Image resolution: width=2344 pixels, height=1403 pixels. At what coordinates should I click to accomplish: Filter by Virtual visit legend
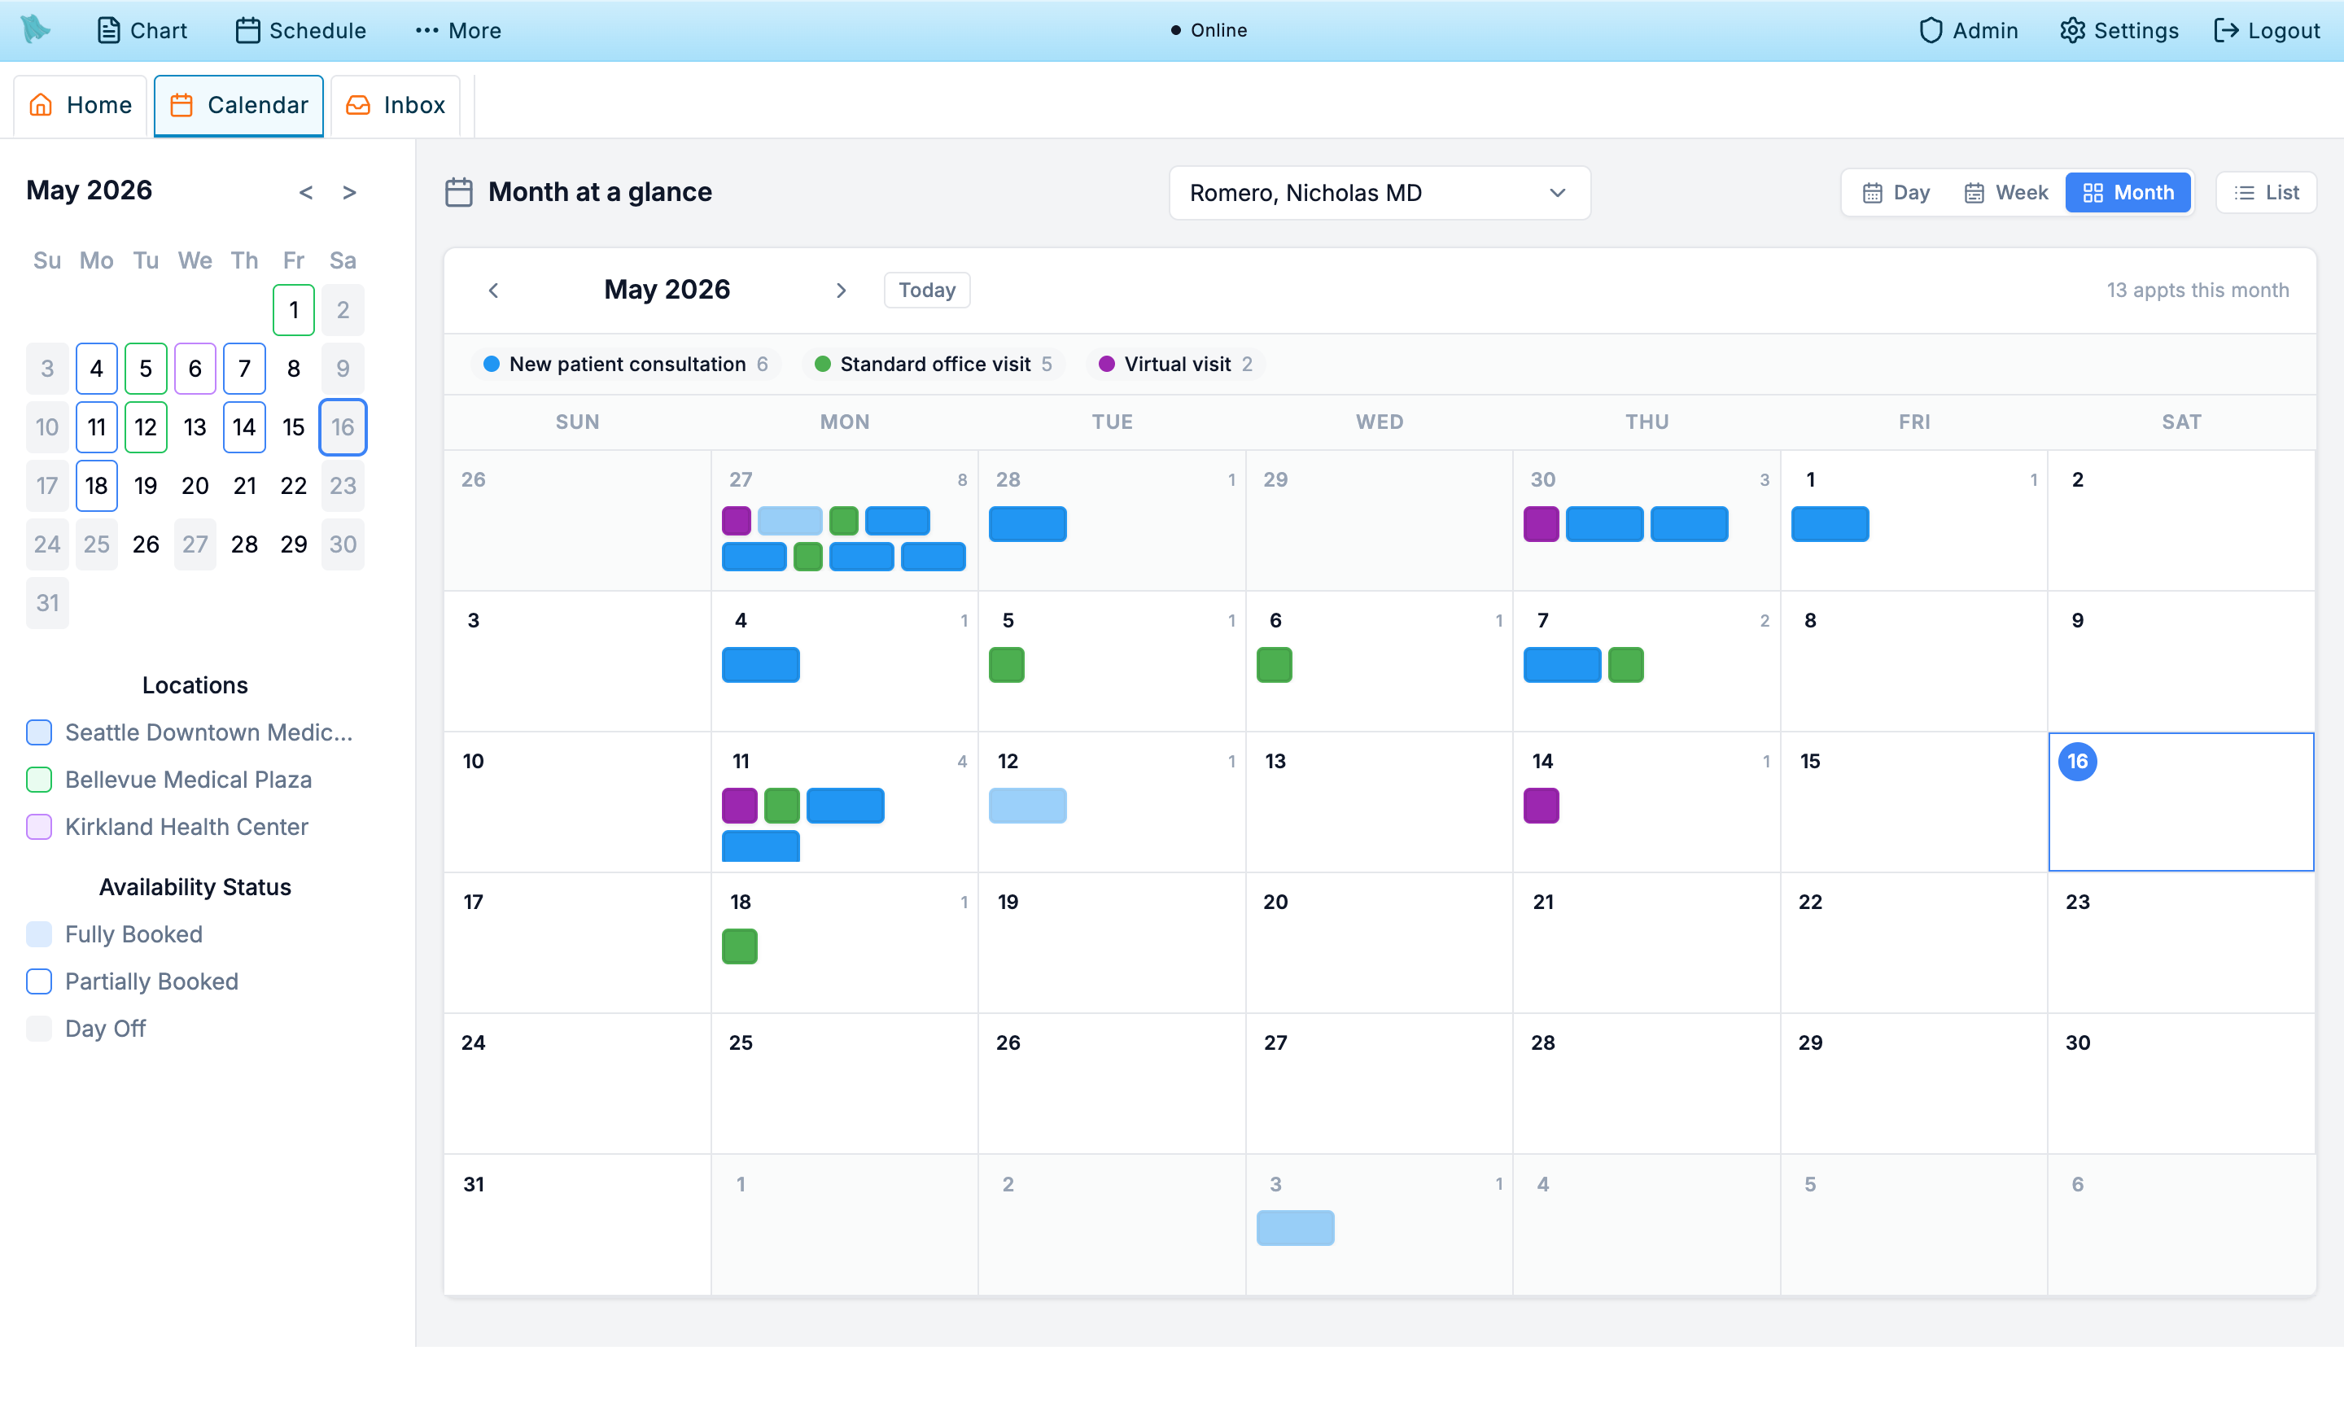pyautogui.click(x=1175, y=365)
